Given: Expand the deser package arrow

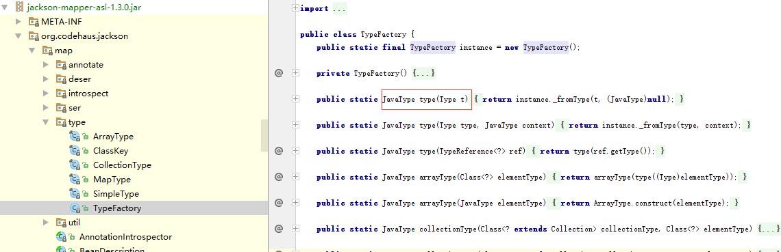Looking at the screenshot, I should click(x=46, y=79).
